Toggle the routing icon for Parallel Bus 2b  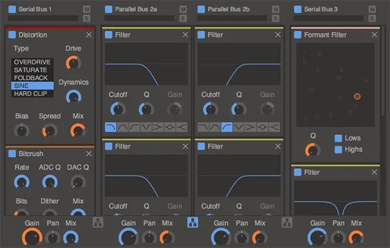(287, 223)
